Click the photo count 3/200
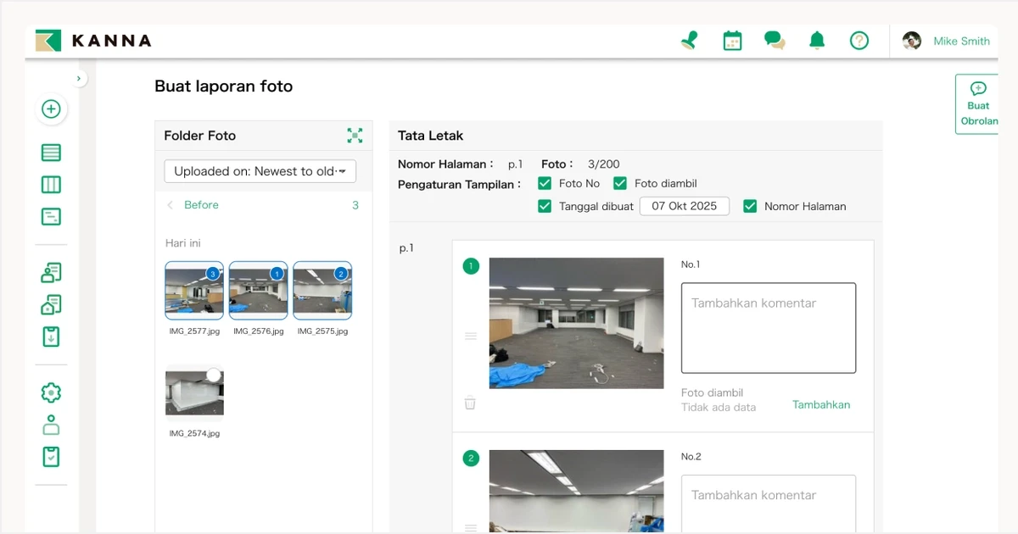The width and height of the screenshot is (1018, 534). (604, 164)
